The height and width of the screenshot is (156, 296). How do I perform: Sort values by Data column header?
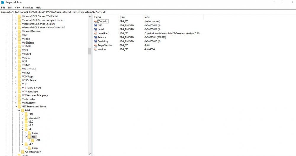pyautogui.click(x=173, y=17)
